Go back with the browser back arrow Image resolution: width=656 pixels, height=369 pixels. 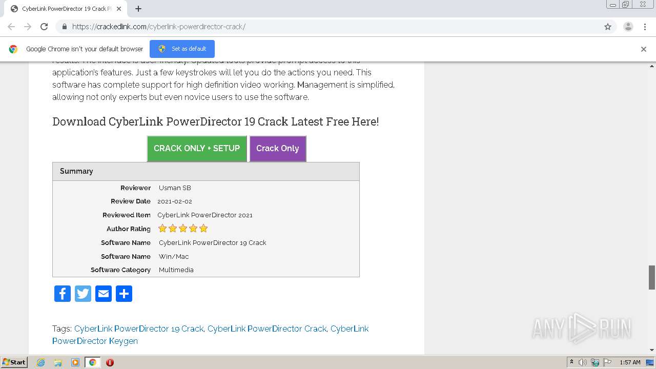tap(11, 27)
